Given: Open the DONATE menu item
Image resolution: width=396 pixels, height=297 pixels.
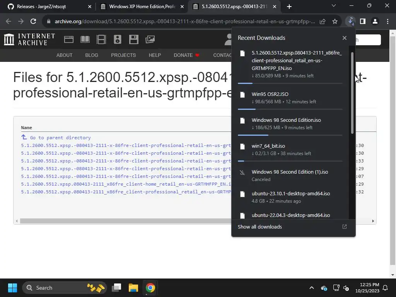Looking at the screenshot, I should pos(186,55).
